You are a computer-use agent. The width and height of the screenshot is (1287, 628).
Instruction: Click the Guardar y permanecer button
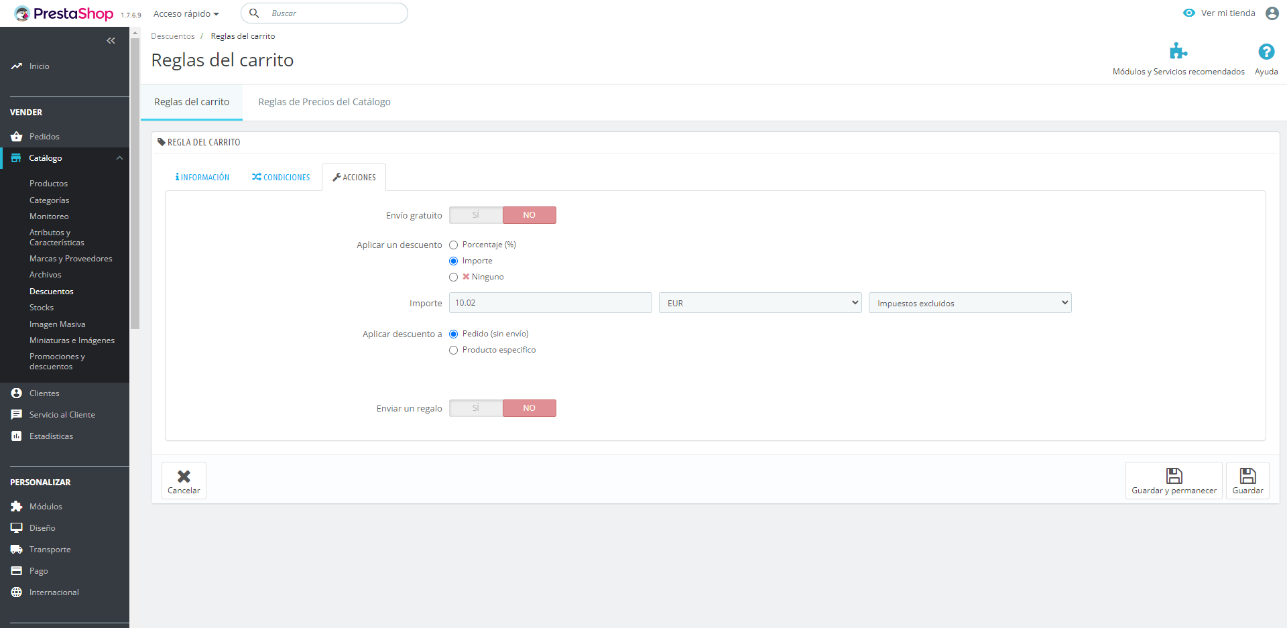1173,481
